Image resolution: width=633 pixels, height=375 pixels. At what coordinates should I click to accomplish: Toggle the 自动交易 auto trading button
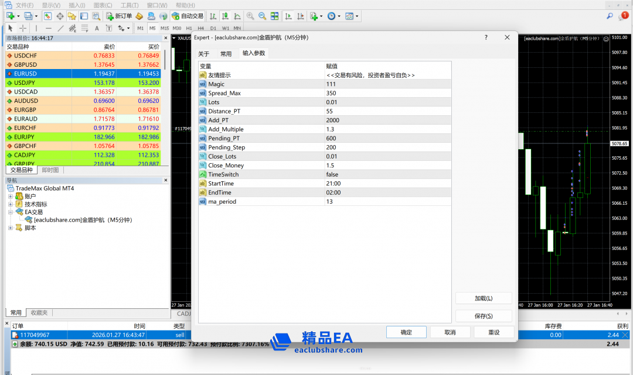pyautogui.click(x=188, y=16)
